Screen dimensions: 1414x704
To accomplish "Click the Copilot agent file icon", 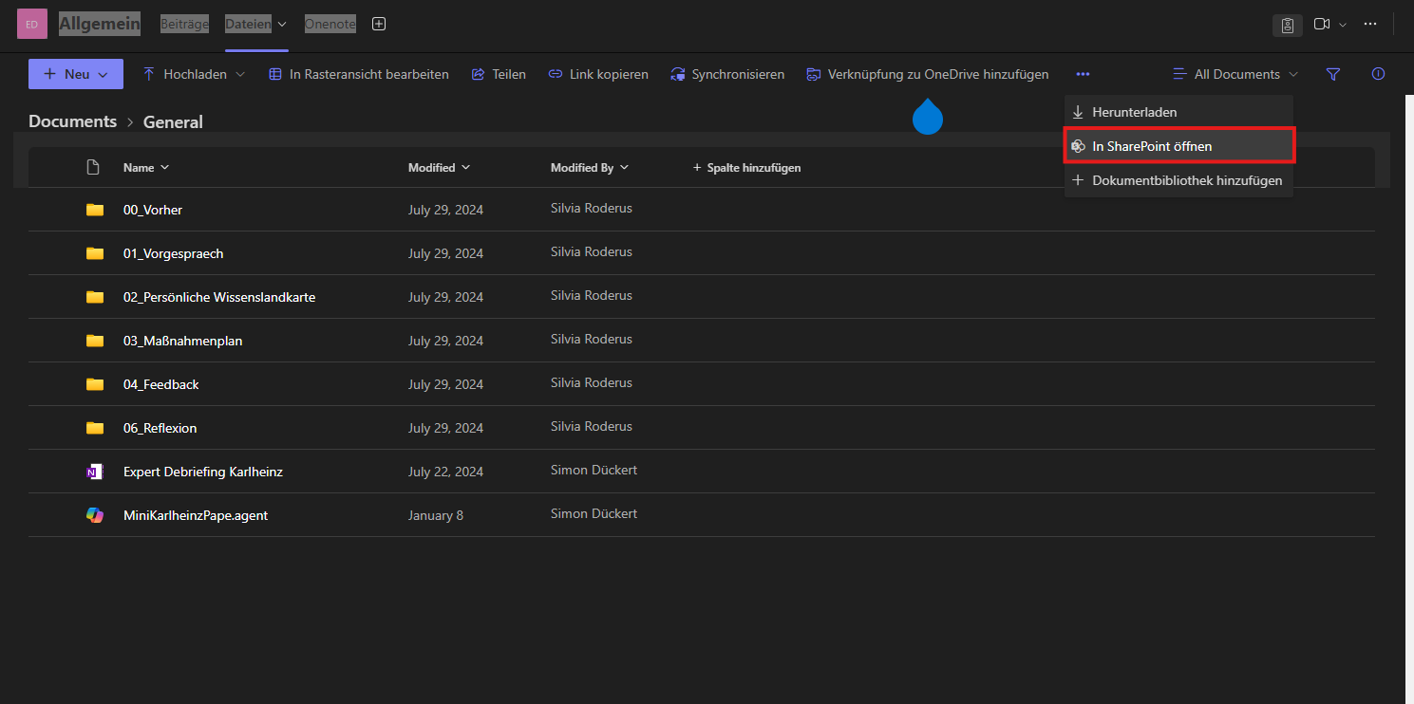I will point(94,515).
